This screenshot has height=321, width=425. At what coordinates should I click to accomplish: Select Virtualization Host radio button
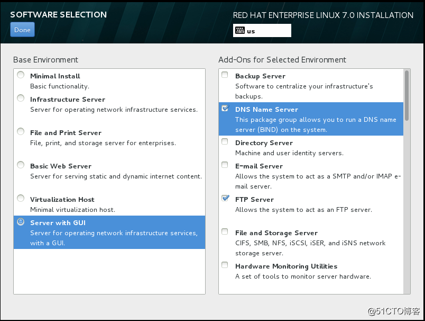(21, 198)
